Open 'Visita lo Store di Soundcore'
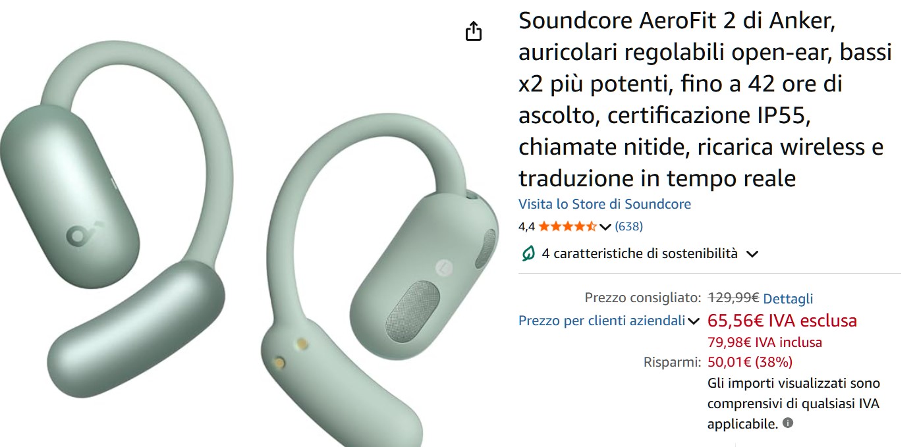The height and width of the screenshot is (447, 917). pyautogui.click(x=605, y=204)
